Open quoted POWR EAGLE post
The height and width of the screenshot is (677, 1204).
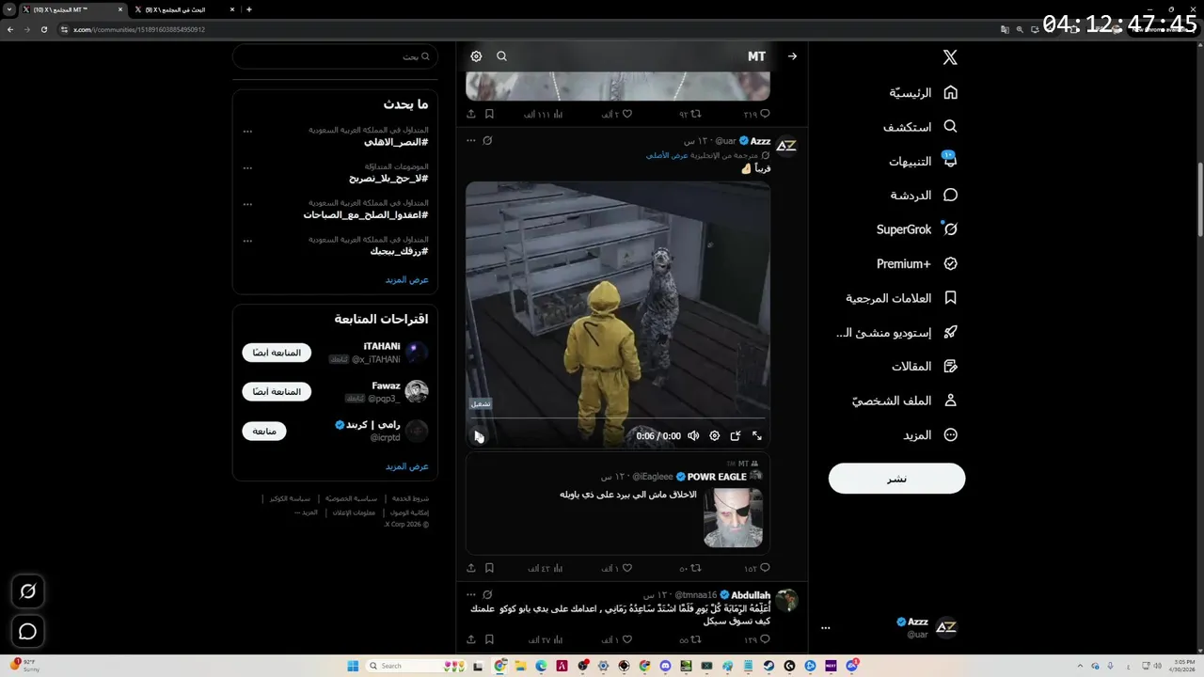pyautogui.click(x=618, y=504)
